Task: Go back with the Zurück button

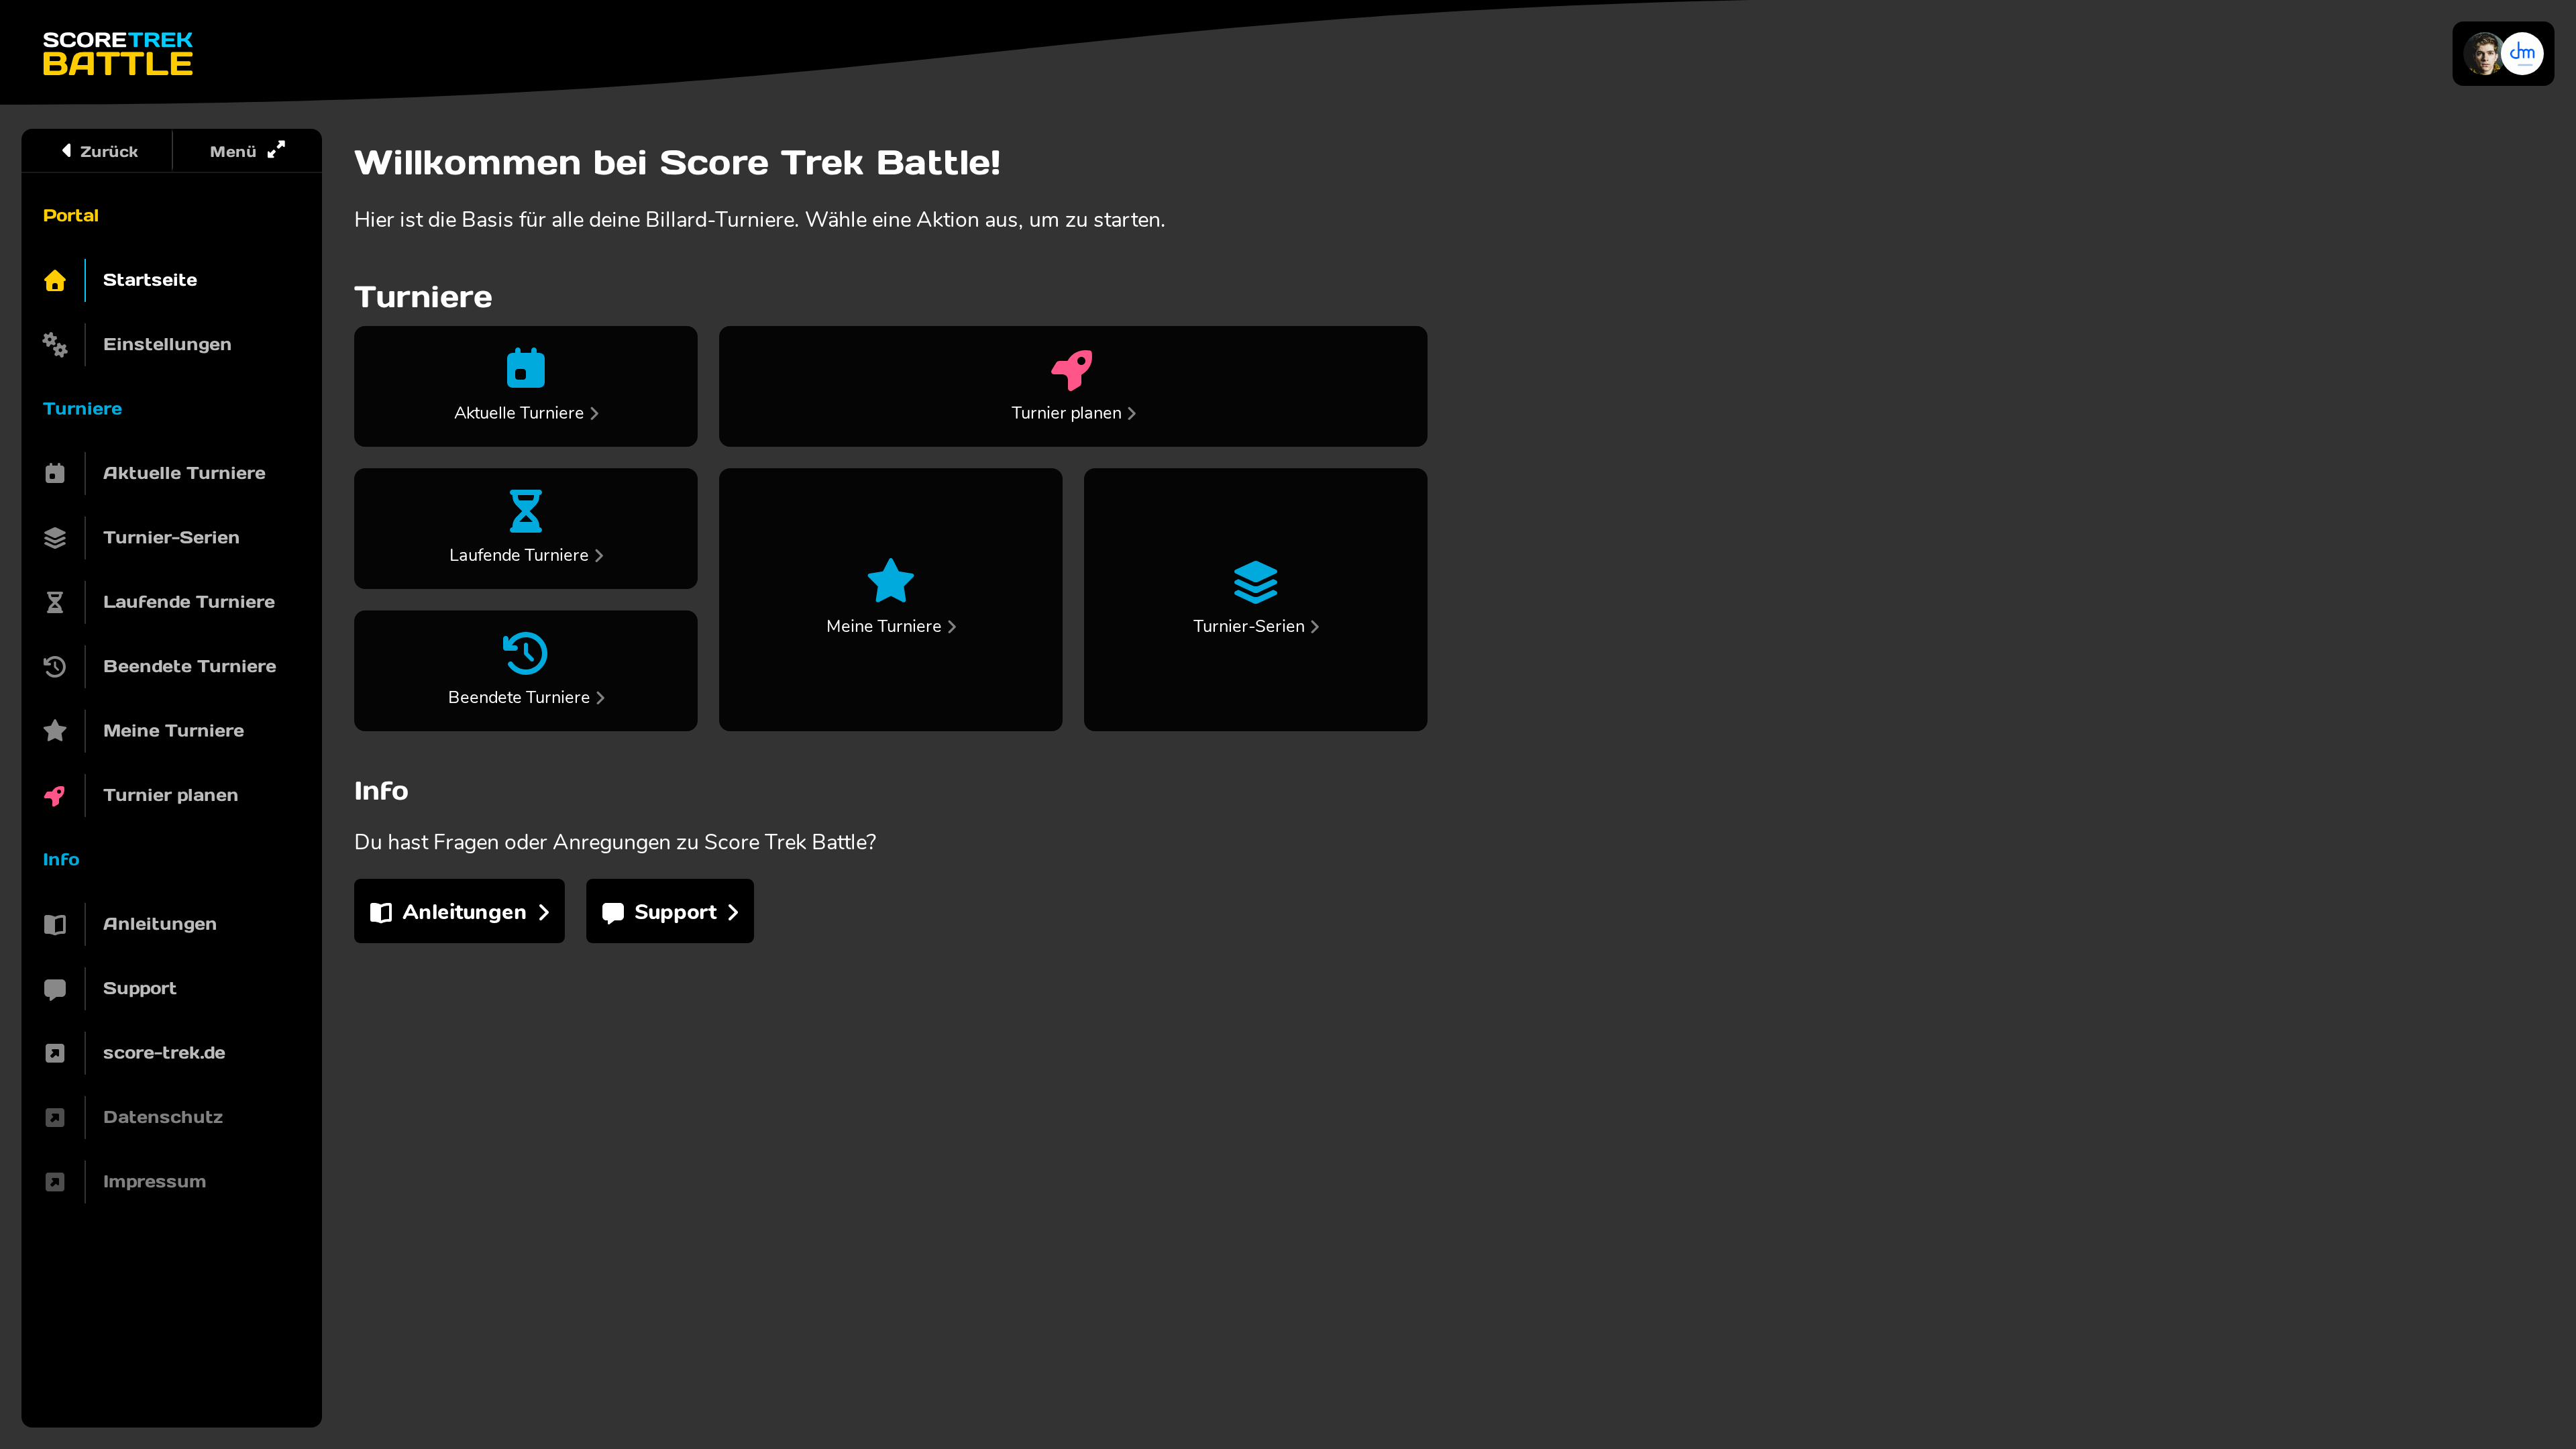Action: tap(98, 151)
